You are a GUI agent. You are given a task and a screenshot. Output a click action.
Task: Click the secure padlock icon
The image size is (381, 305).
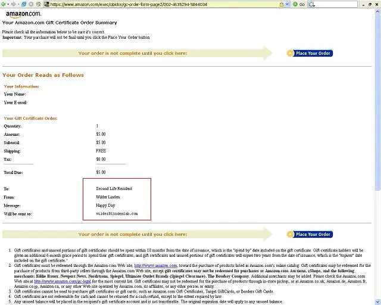pos(282,4)
